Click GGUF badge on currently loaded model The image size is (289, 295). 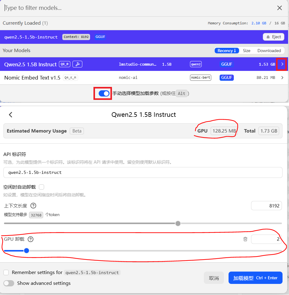100,37
